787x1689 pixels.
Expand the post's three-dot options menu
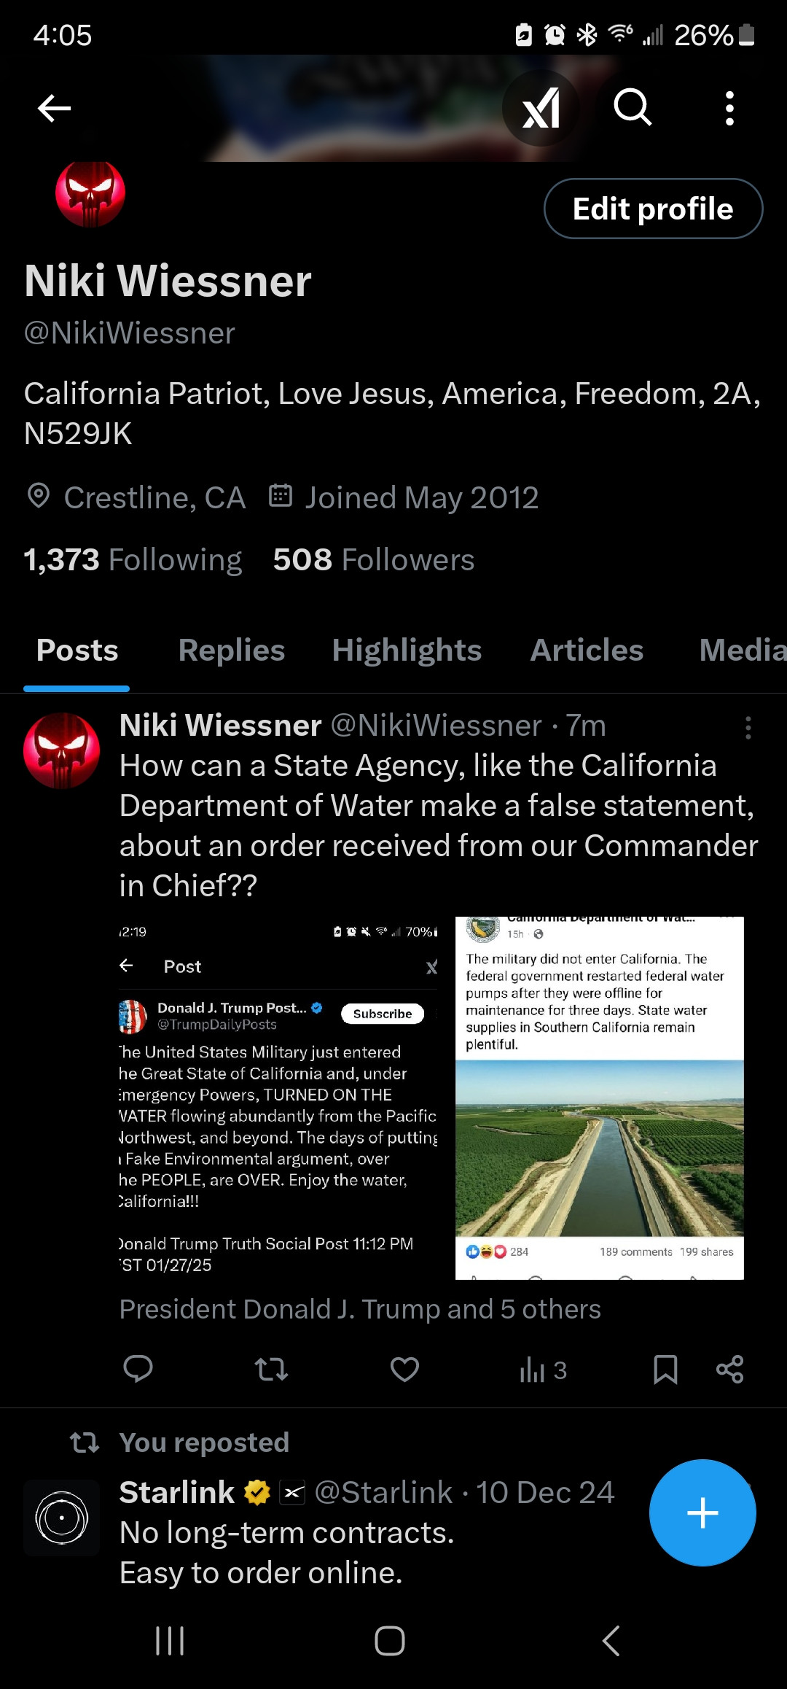click(x=748, y=728)
